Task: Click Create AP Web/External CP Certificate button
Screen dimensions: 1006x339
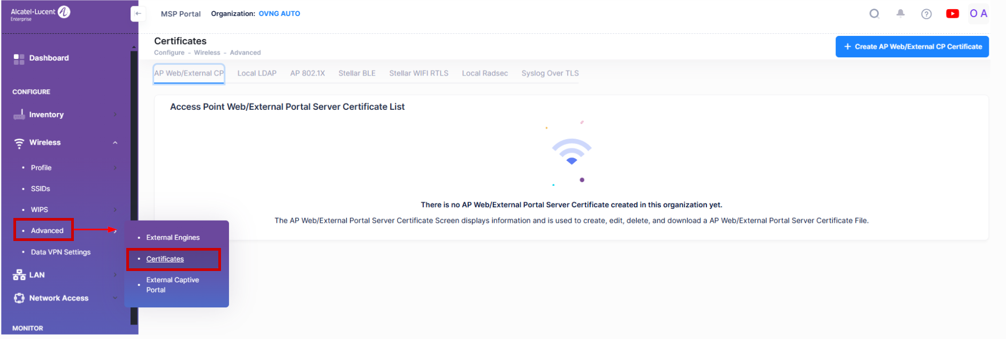Action: click(912, 47)
